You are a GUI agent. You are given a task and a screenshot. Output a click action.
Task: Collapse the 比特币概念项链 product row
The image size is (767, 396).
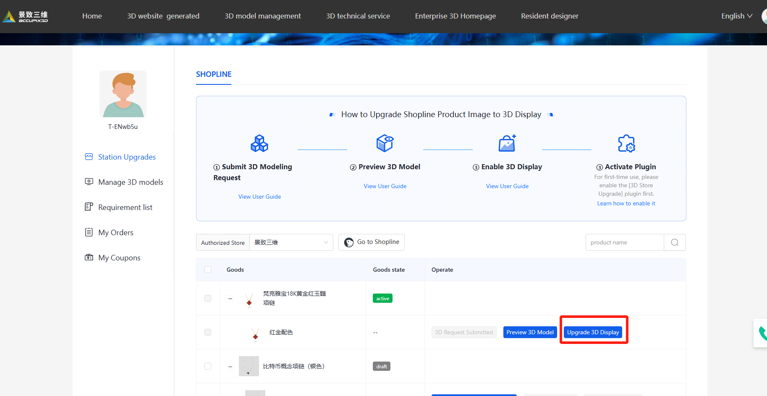click(230, 367)
